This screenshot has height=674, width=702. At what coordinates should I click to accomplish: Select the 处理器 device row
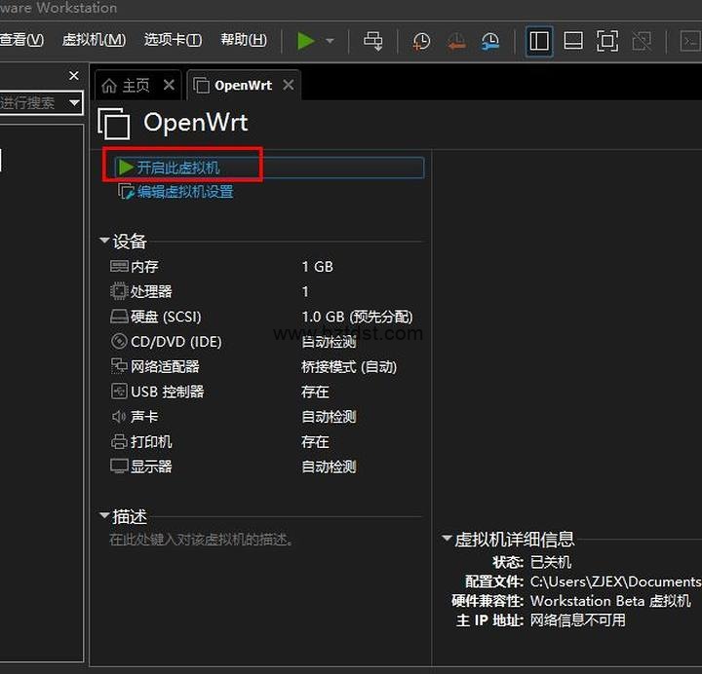point(264,291)
